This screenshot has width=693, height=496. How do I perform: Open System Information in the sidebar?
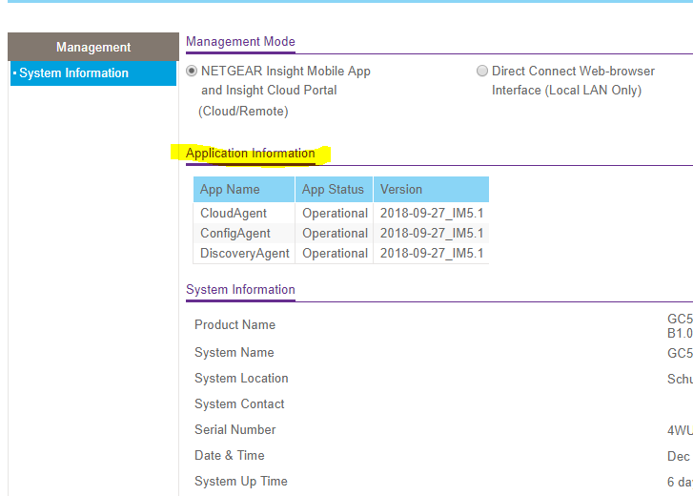[93, 72]
